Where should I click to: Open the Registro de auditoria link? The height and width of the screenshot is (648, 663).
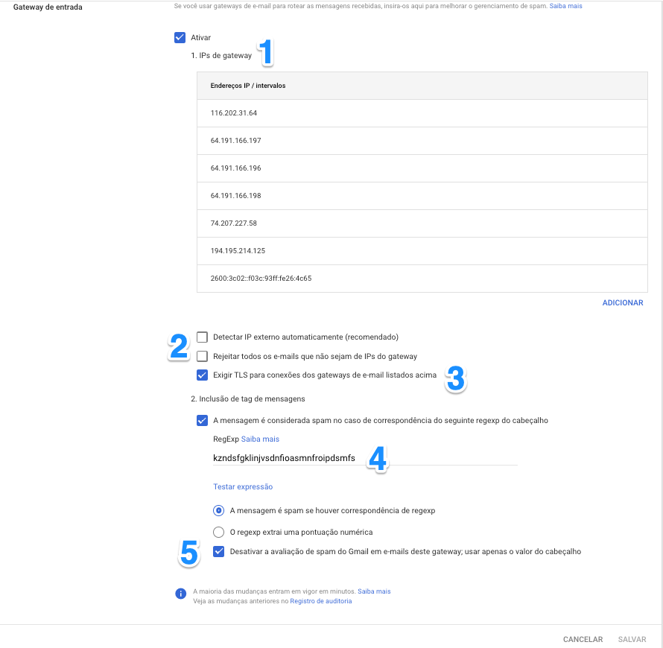coord(321,601)
